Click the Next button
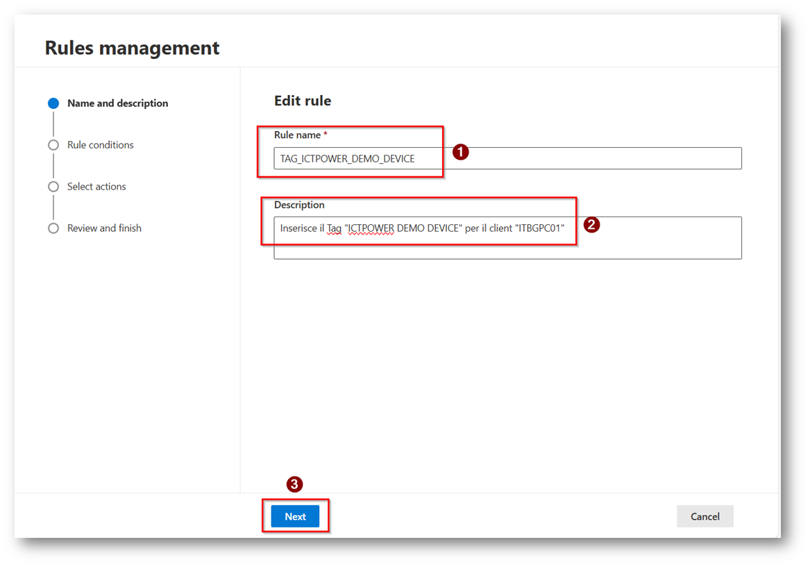Screen dimensions: 810x567 295,516
